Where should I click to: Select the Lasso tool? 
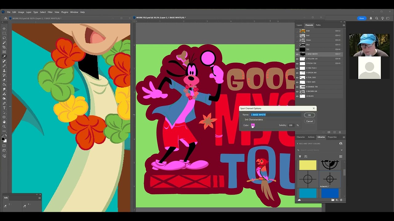pyautogui.click(x=4, y=38)
